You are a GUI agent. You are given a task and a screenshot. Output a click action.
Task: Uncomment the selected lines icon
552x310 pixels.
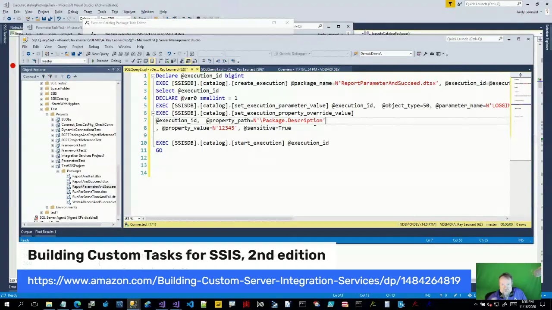[210, 61]
